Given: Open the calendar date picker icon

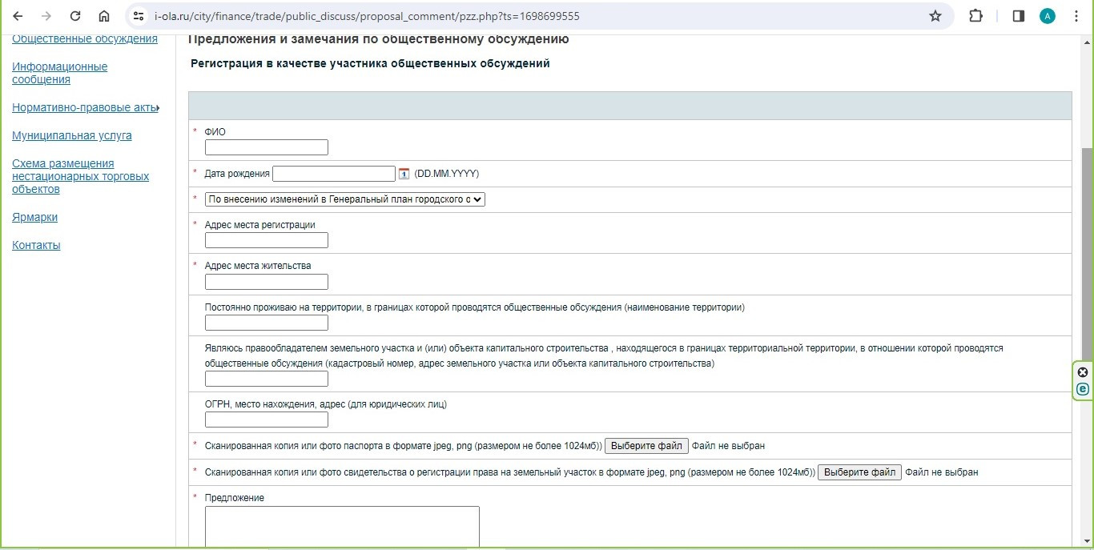Looking at the screenshot, I should pyautogui.click(x=404, y=174).
